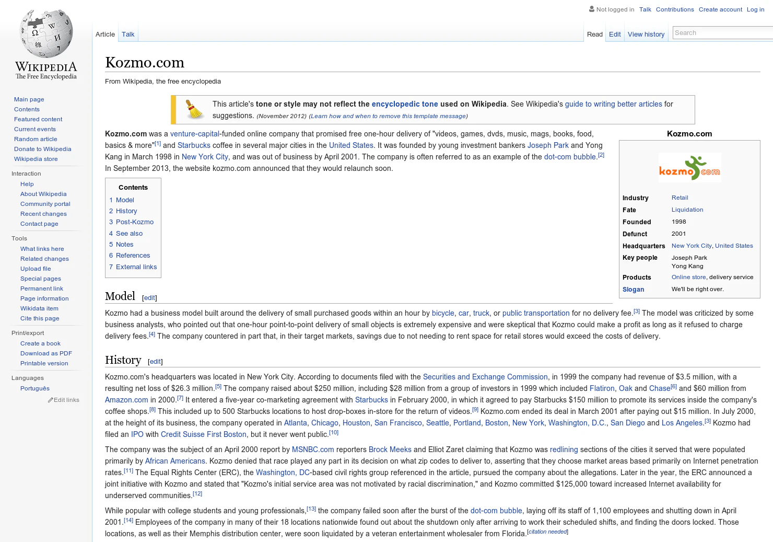Open Securities and Exchange Commission link
Screen dimensions: 773x542
(x=485, y=377)
